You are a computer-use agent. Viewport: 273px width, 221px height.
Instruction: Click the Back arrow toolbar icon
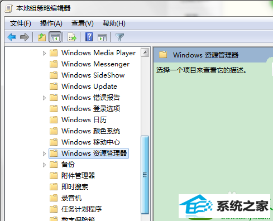pyautogui.click(x=12, y=37)
